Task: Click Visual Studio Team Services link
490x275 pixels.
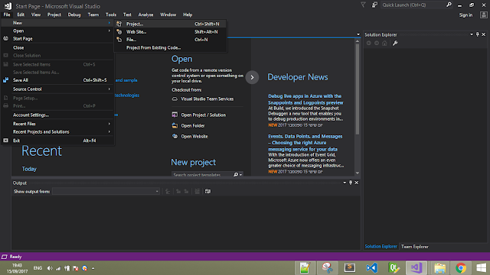Action: [x=207, y=99]
